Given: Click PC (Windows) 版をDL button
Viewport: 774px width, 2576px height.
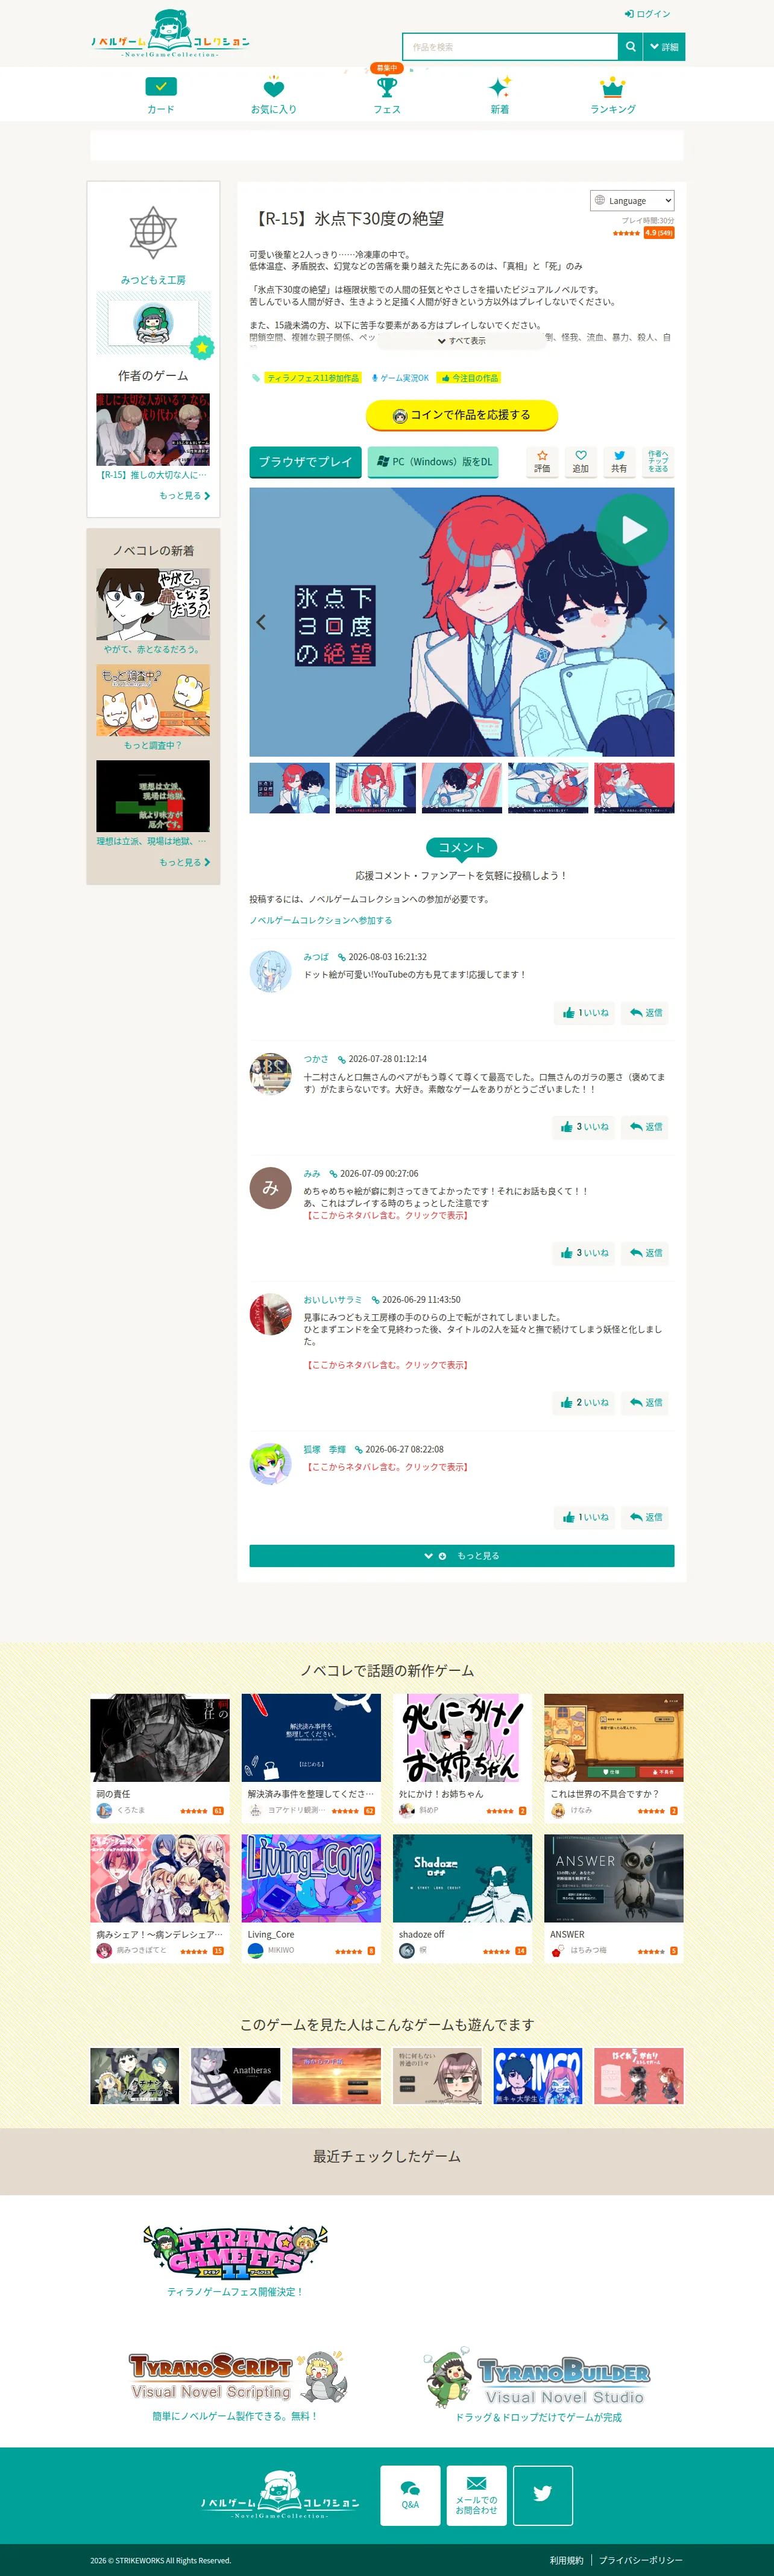Looking at the screenshot, I should coord(433,462).
